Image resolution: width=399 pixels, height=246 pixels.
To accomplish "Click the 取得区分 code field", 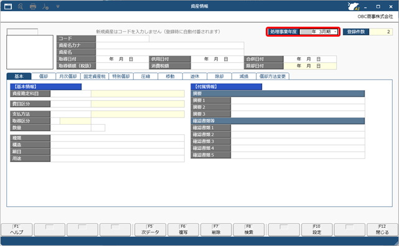I will coord(55,121).
